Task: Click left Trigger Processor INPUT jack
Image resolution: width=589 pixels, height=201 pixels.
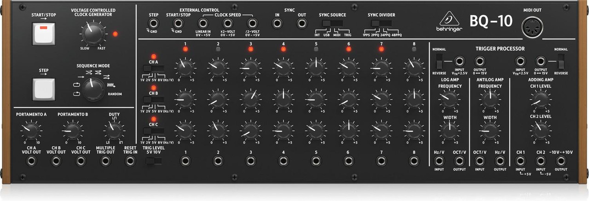Action: pyautogui.click(x=459, y=61)
